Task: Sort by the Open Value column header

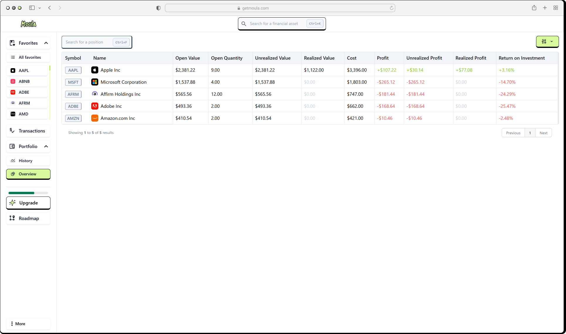Action: [x=187, y=58]
